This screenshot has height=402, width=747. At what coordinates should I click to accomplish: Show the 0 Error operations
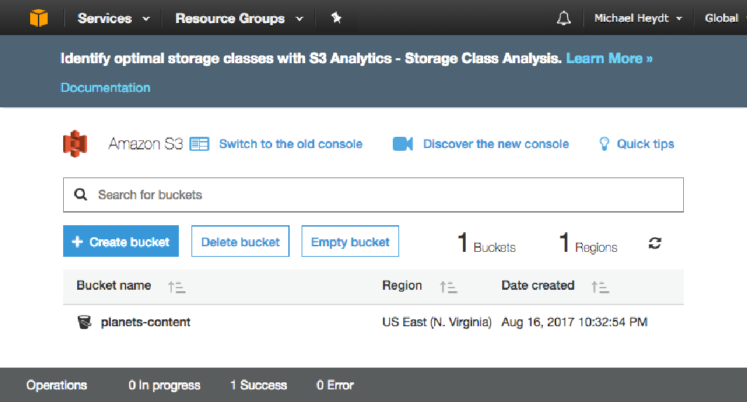tap(335, 385)
